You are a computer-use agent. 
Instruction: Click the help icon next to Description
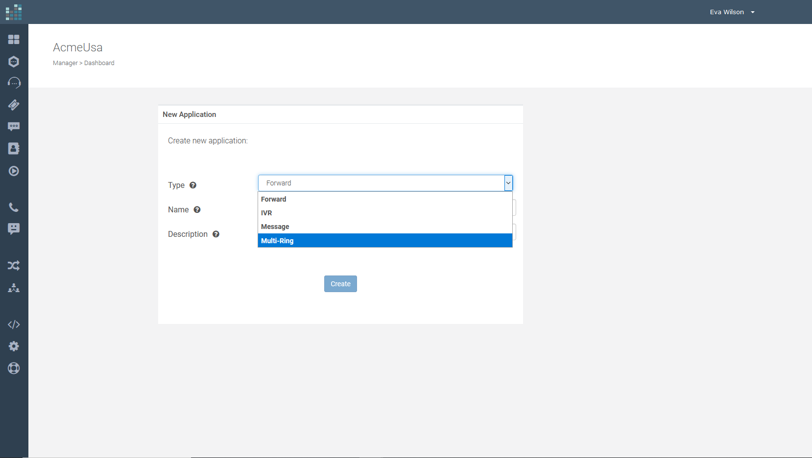(x=216, y=234)
